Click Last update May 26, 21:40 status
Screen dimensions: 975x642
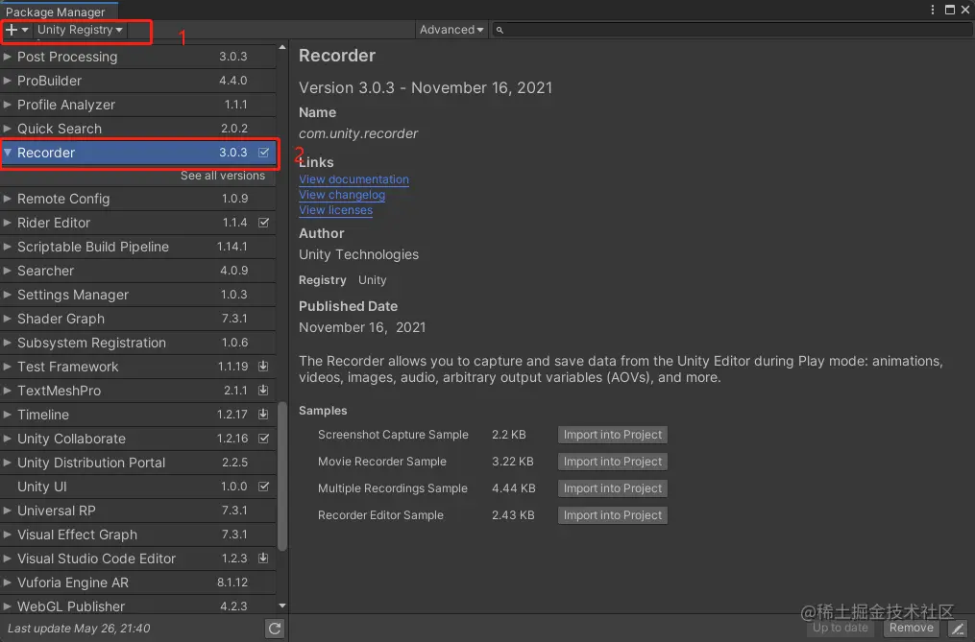tap(79, 629)
